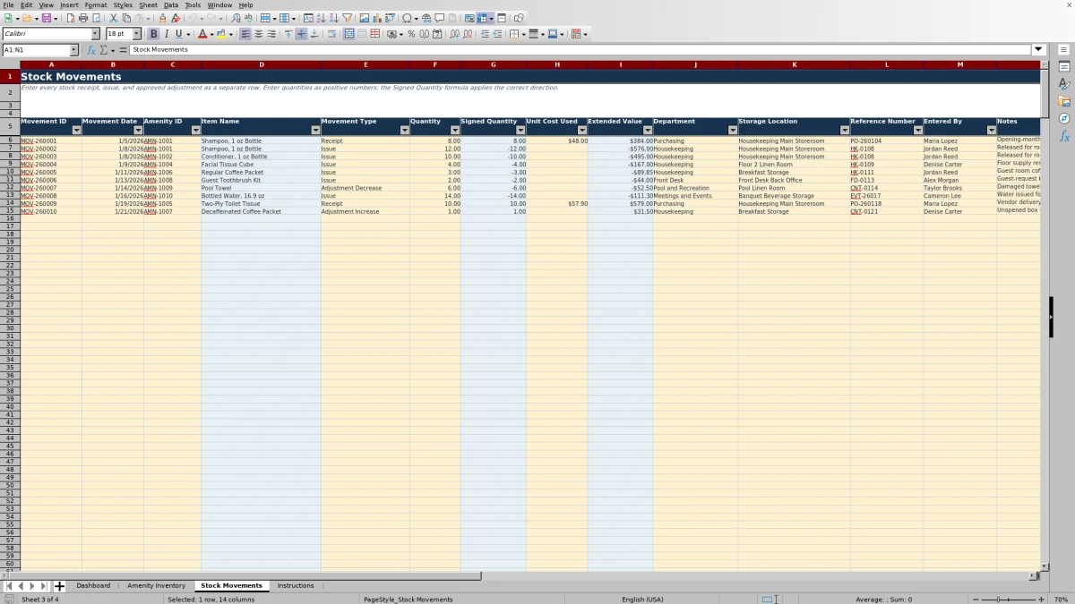Click the Name Box field showing A1:N1
This screenshot has height=604, width=1075.
pos(36,50)
